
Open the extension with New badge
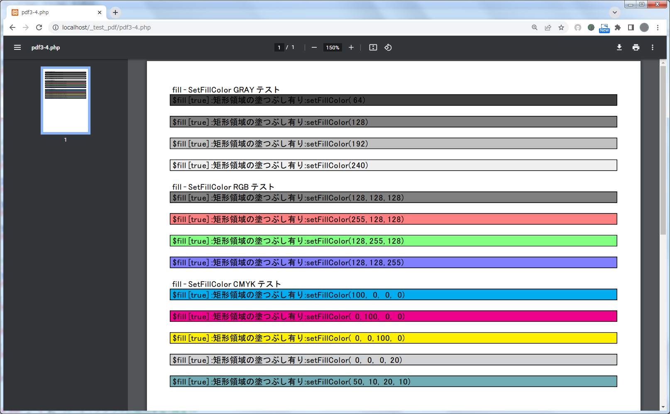point(604,28)
